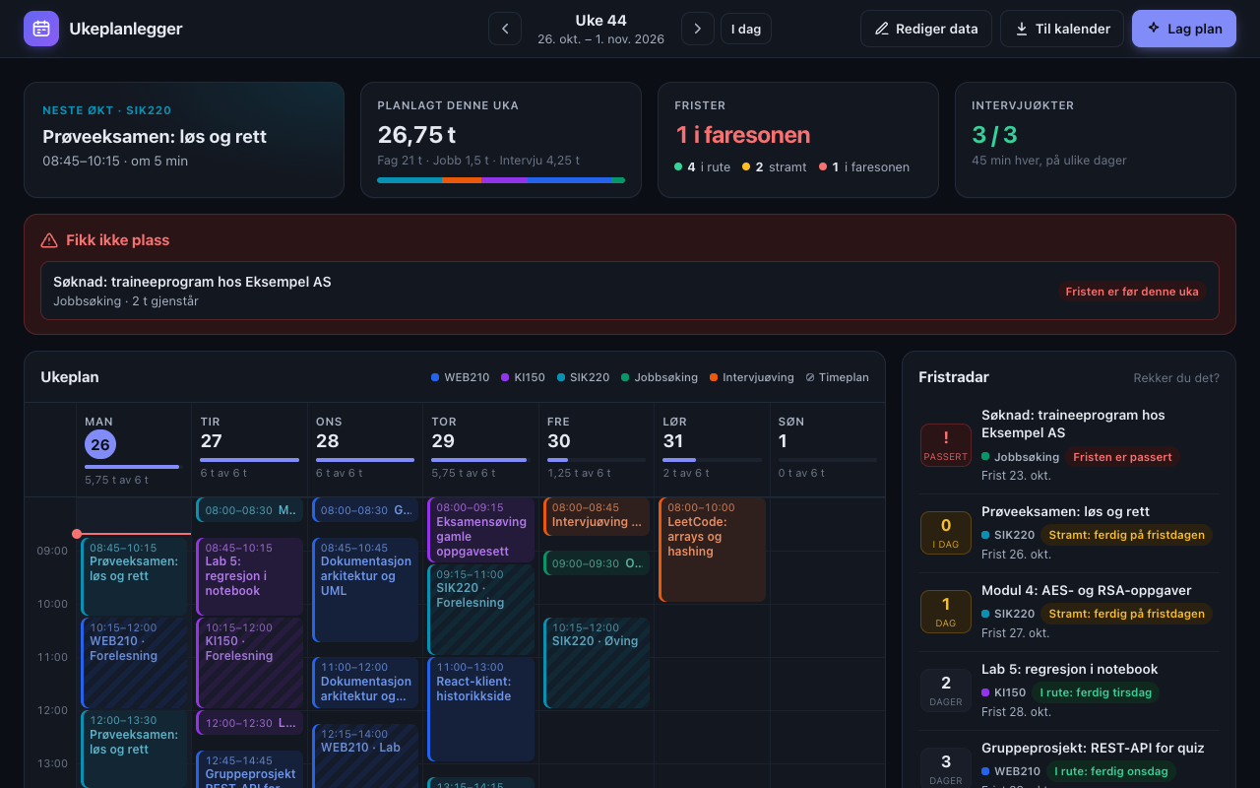Image resolution: width=1260 pixels, height=788 pixels.
Task: Click Monday's hours progress bar under date 26
Action: 134,467
